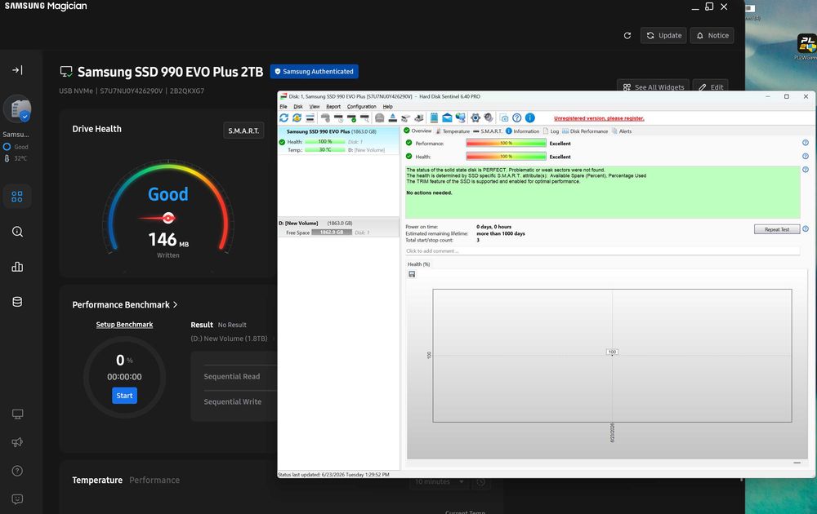Click the disk with green checkmark toolbar icon
The height and width of the screenshot is (514, 817).
click(351, 118)
